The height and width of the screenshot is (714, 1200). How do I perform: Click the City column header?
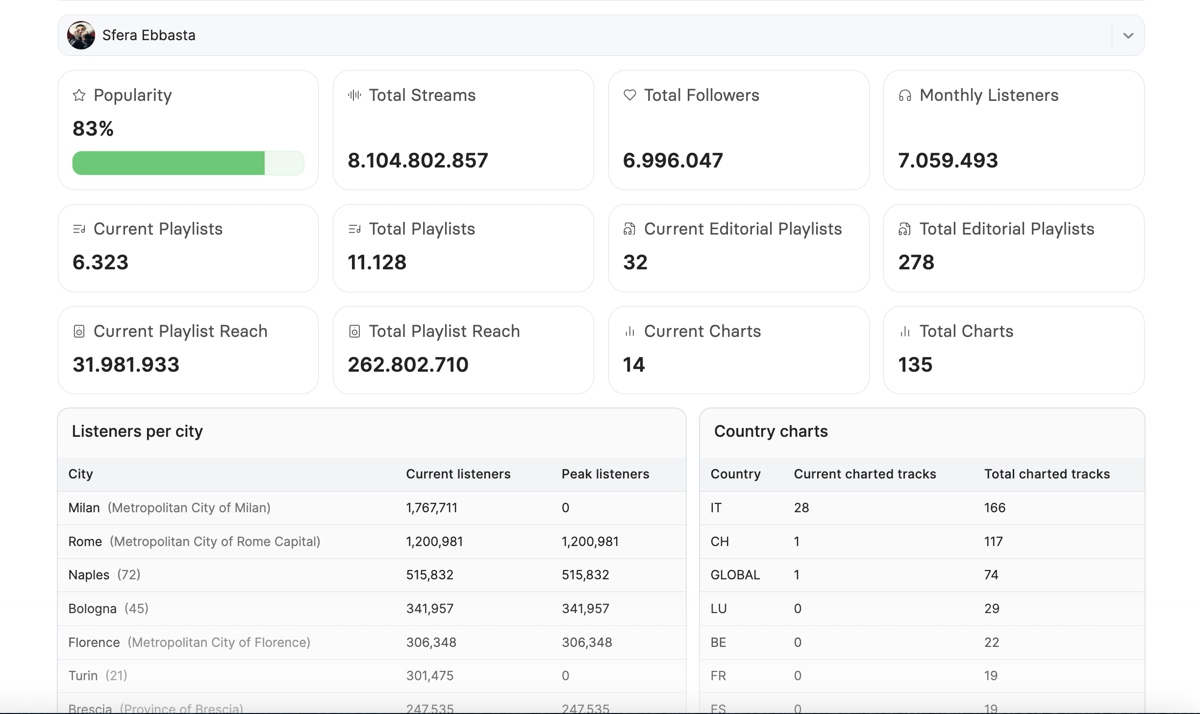[80, 474]
